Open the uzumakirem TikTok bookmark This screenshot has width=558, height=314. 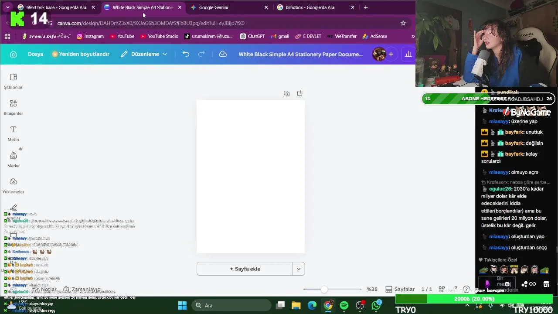point(208,36)
